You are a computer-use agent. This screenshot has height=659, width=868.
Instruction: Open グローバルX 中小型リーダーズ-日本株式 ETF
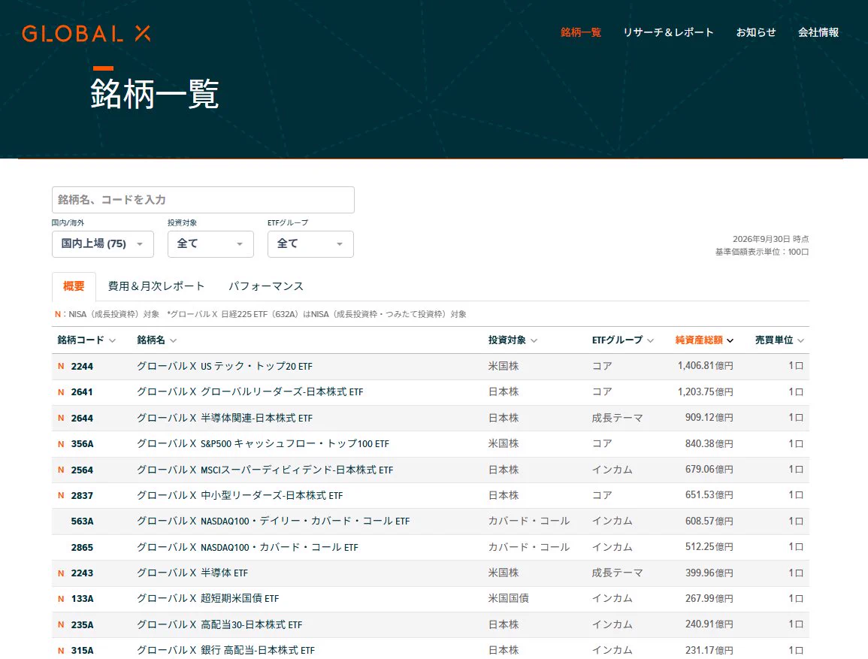(x=240, y=495)
